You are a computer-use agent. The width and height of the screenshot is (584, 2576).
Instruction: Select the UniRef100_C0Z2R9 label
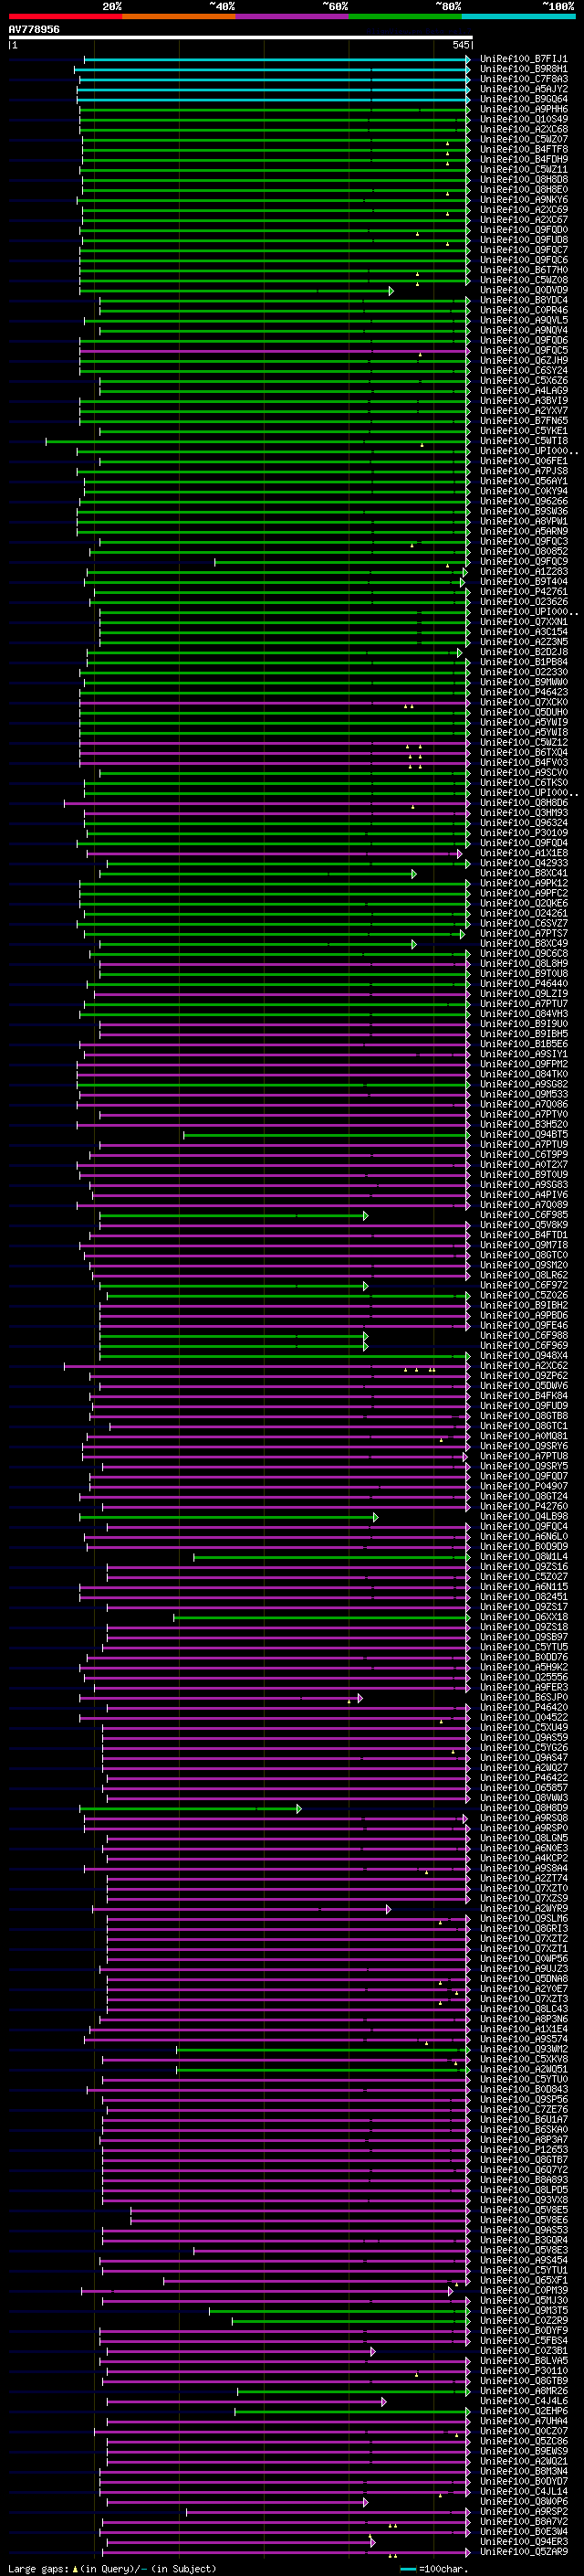click(x=523, y=2320)
